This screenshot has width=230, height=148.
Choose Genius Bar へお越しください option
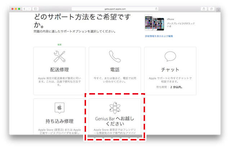[x=115, y=117]
